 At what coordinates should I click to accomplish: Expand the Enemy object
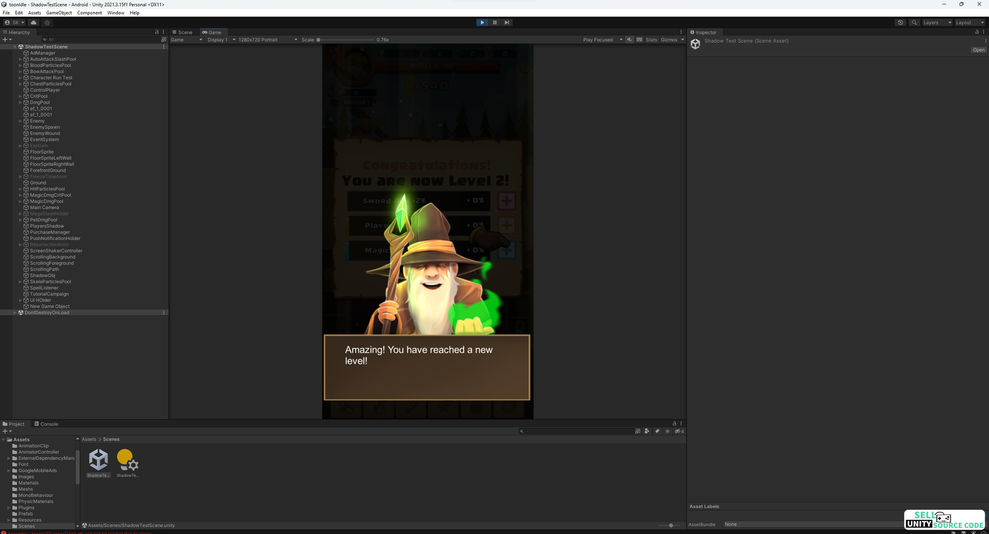point(20,121)
